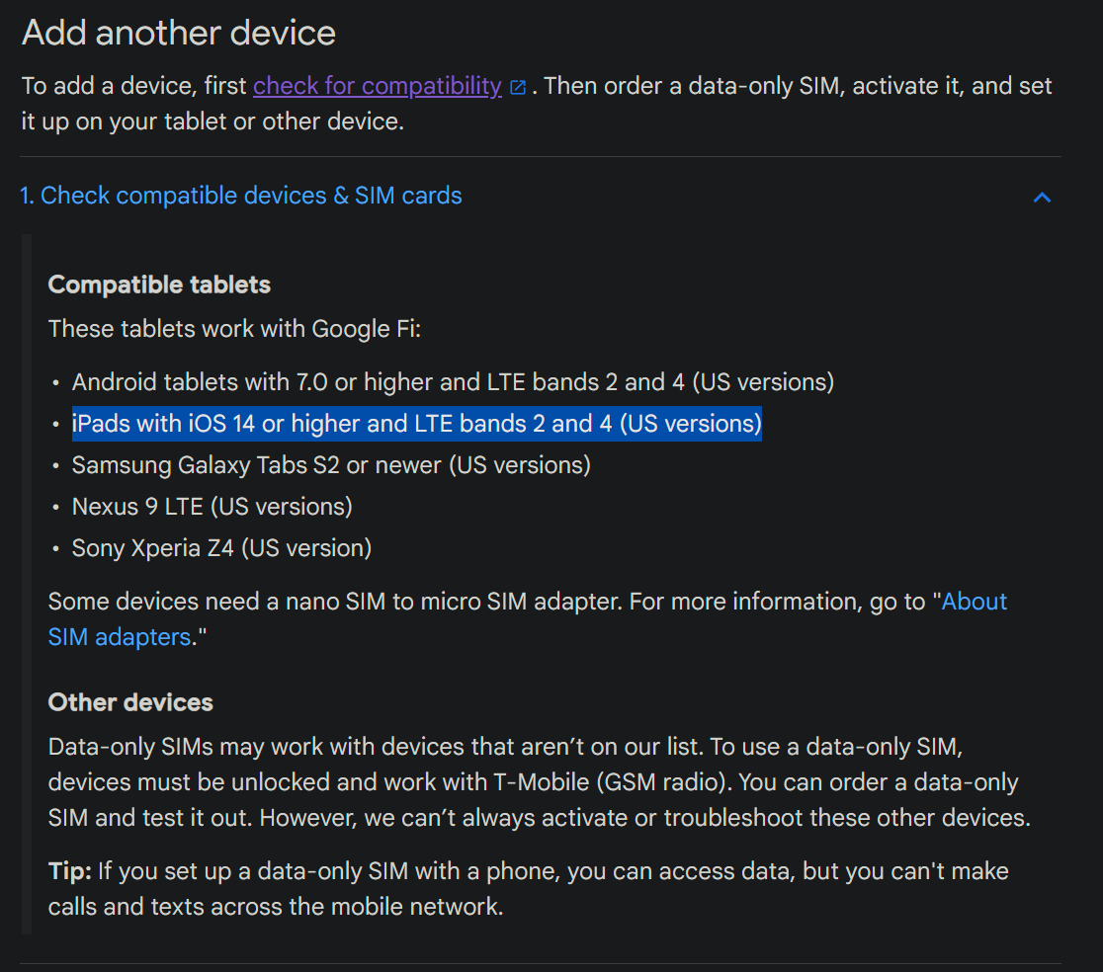Click the Data-only SIMs paragraph text
The width and height of the screenshot is (1103, 972).
pos(540,782)
